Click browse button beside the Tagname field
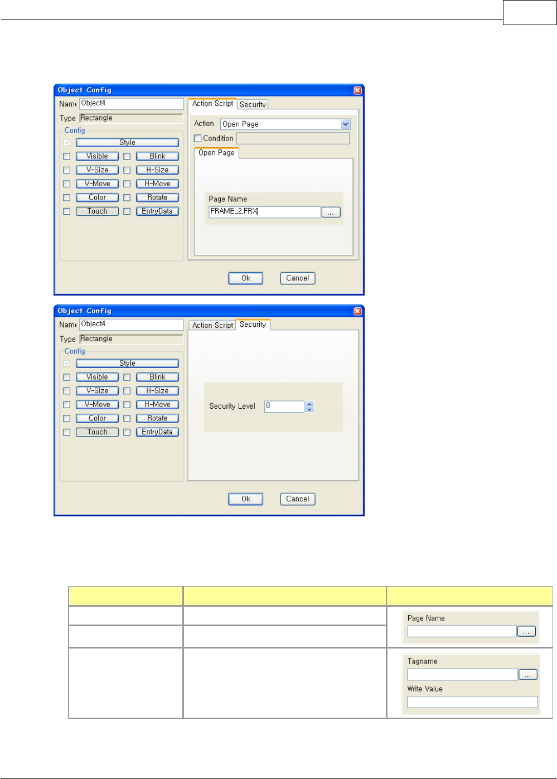The height and width of the screenshot is (779, 557). point(528,675)
